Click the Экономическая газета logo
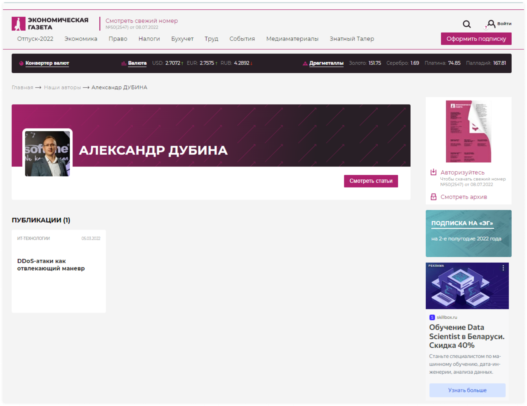Image resolution: width=527 pixels, height=406 pixels. [x=50, y=24]
